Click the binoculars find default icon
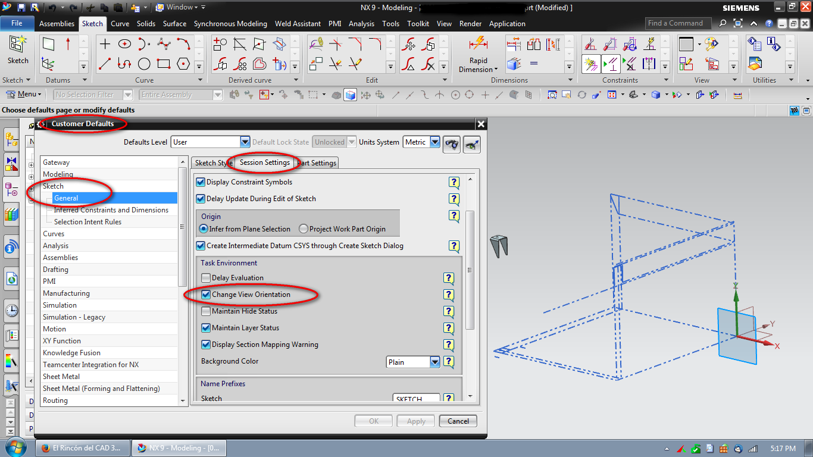813x457 pixels. [452, 143]
